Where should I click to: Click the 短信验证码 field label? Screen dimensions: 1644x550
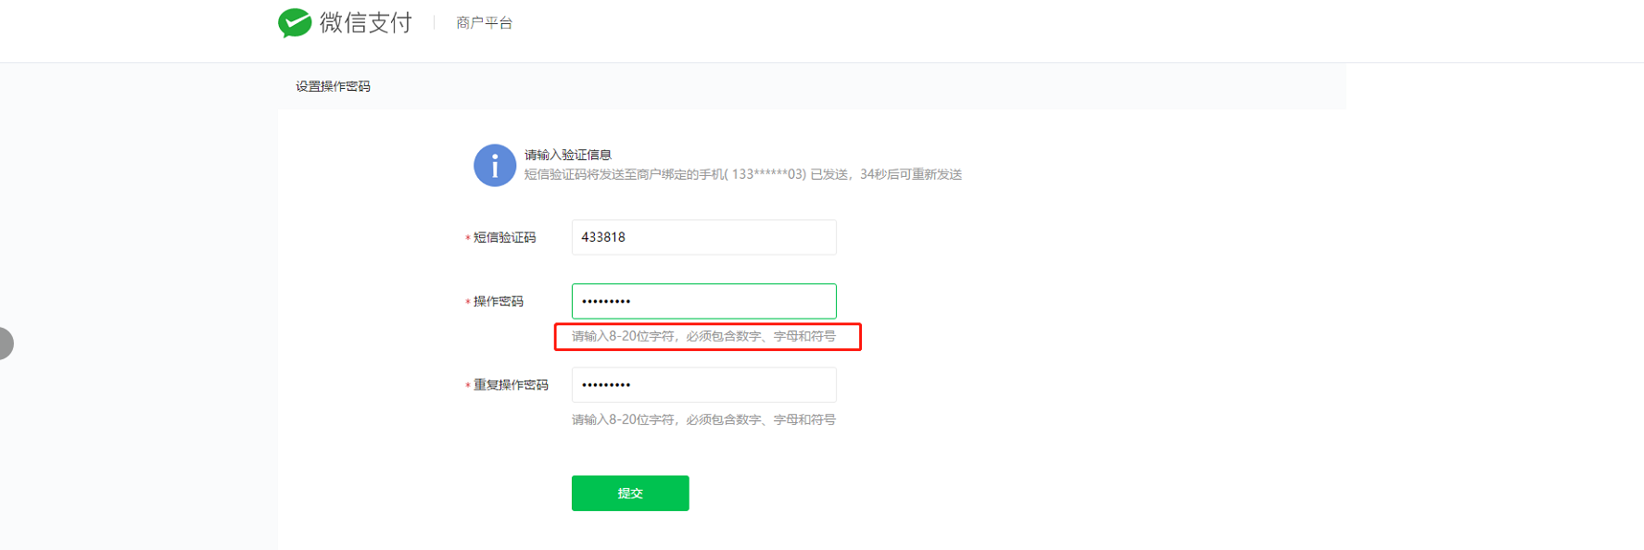click(504, 237)
